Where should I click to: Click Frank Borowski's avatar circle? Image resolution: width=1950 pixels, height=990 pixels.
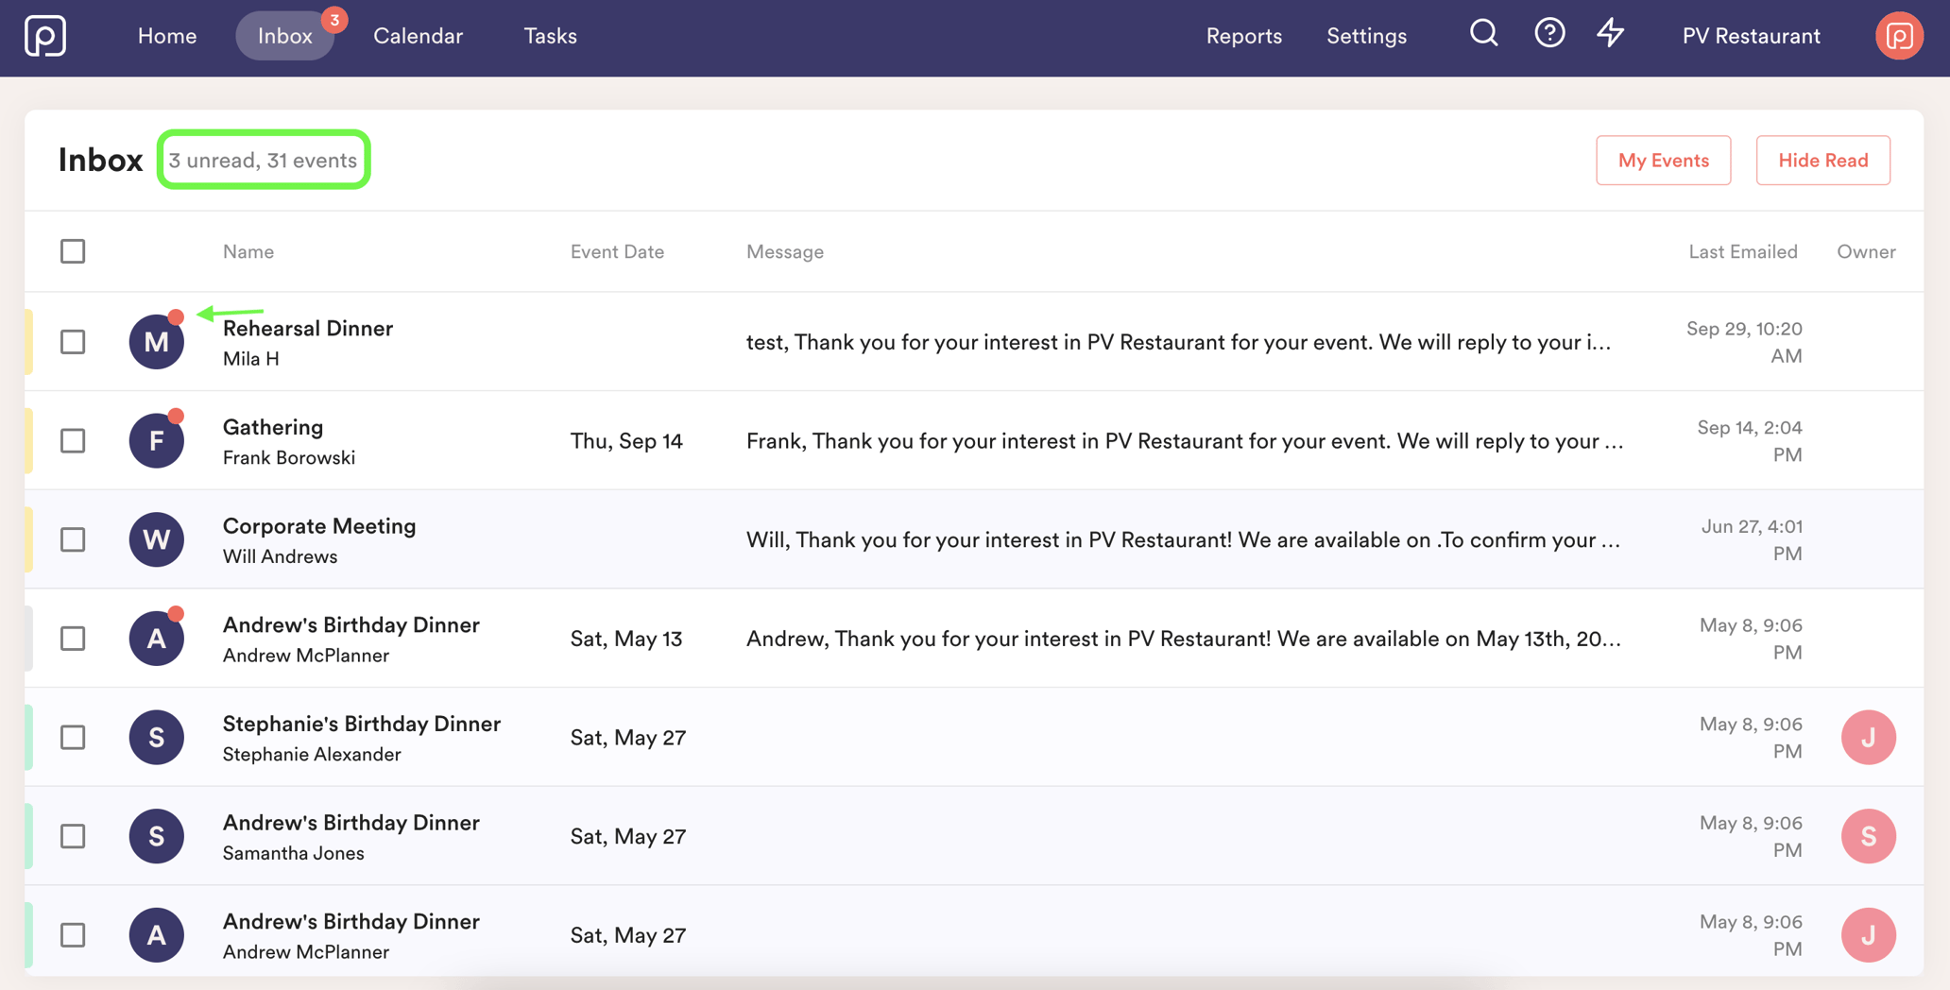[x=155, y=440]
